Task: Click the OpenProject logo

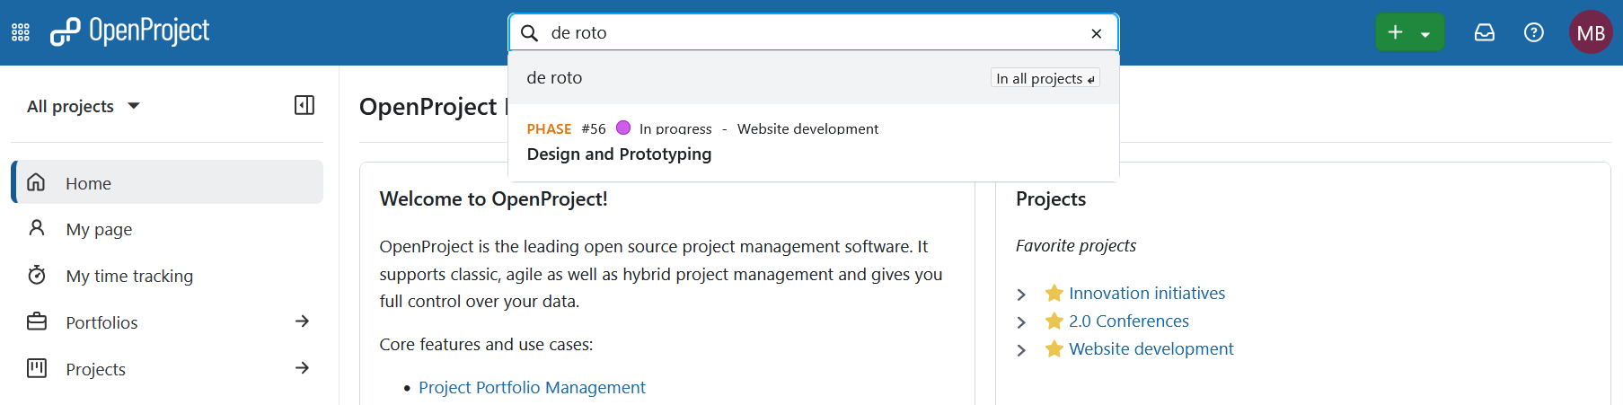Action: (x=129, y=32)
